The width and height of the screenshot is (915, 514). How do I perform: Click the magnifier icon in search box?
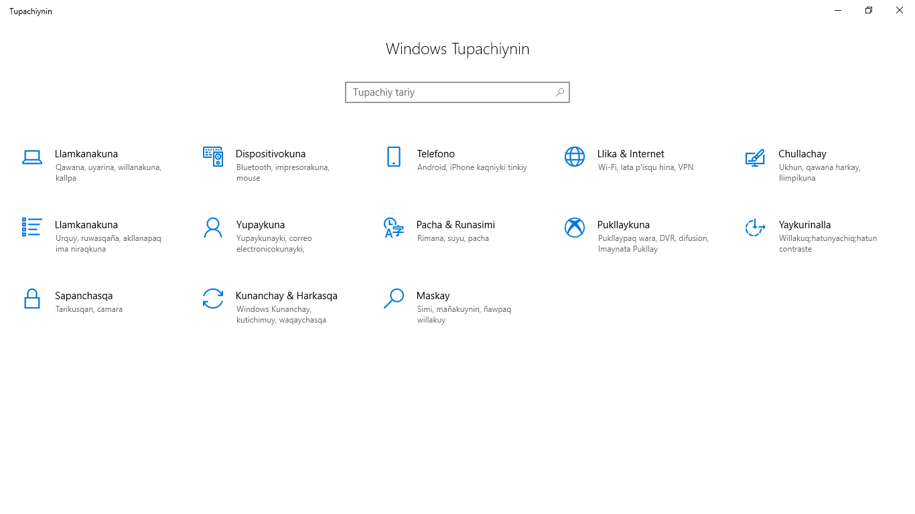[560, 92]
